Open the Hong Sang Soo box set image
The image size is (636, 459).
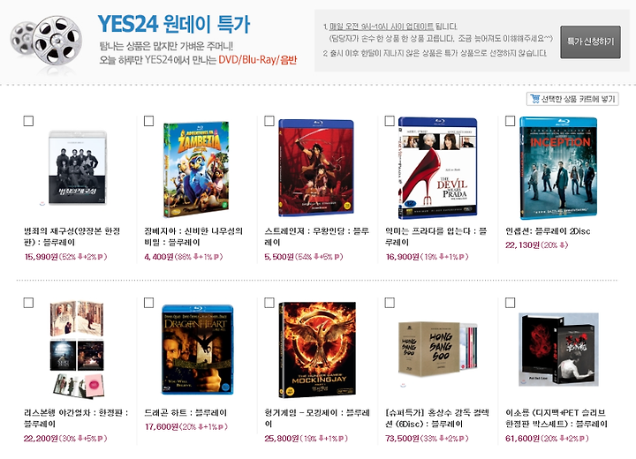click(437, 350)
